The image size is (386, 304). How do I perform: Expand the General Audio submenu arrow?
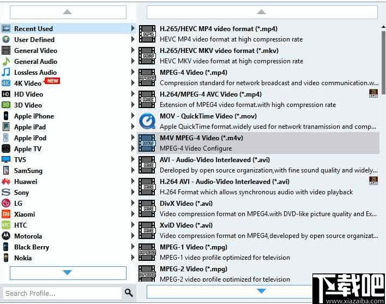coord(133,61)
